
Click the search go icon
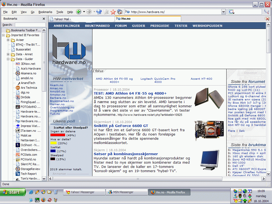tap(267, 12)
